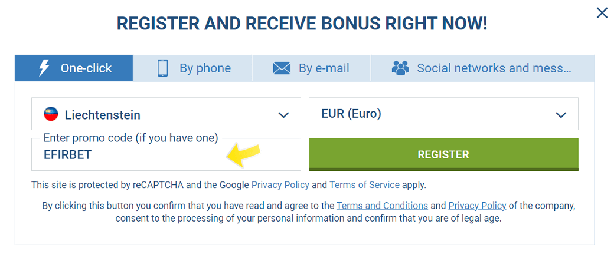Open the Google Privacy Policy link
614x261 pixels.
[280, 185]
